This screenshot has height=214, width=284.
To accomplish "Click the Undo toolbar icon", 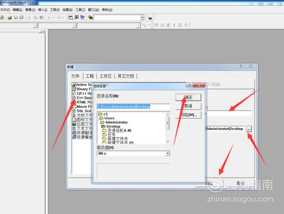I will (49, 18).
